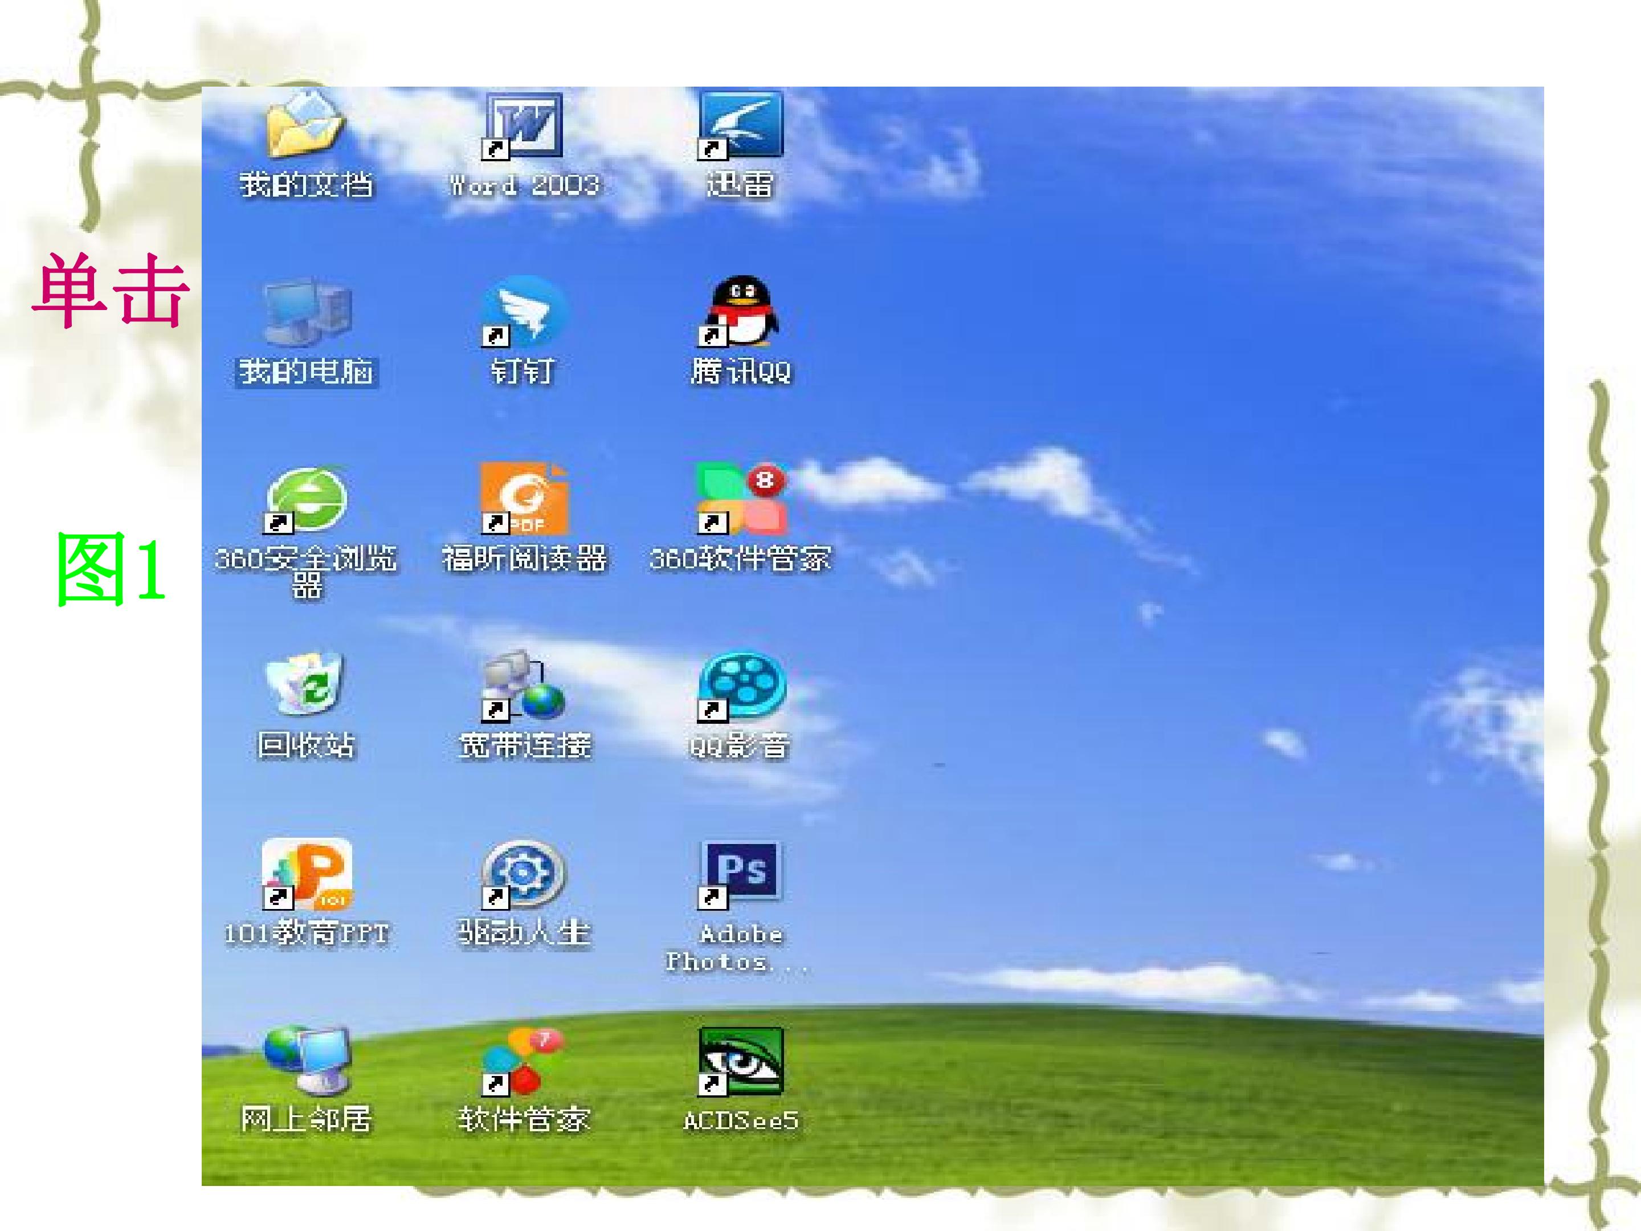Screen dimensions: 1641x1231
Task: Select the 驱动人生 gear icon
Action: pos(523,874)
